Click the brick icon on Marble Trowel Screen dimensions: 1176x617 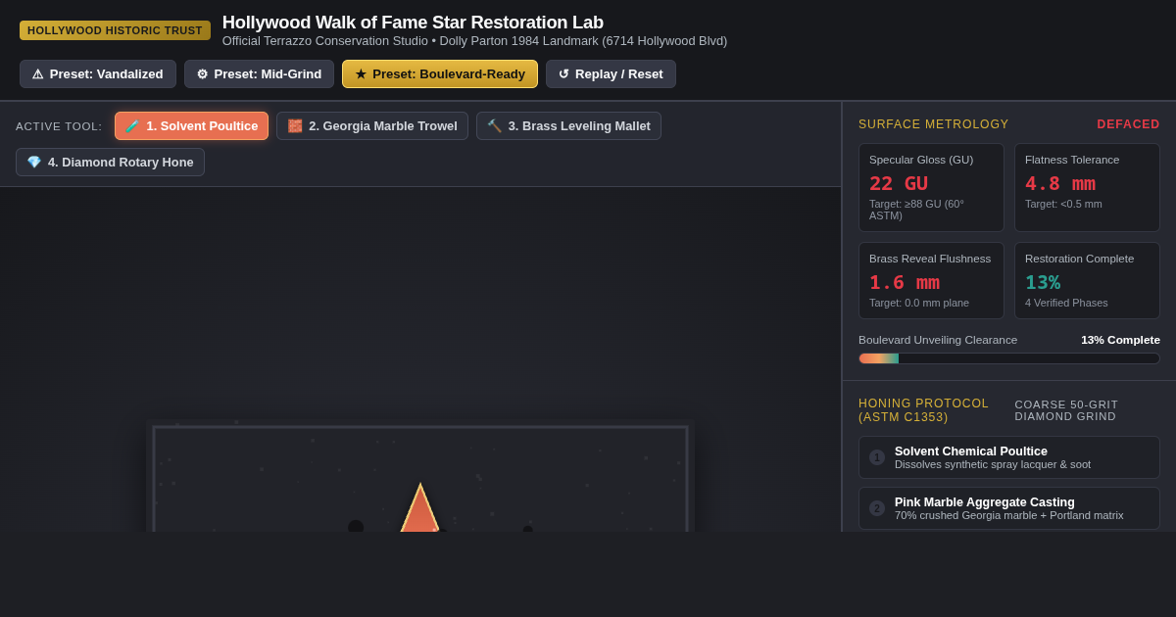295,125
